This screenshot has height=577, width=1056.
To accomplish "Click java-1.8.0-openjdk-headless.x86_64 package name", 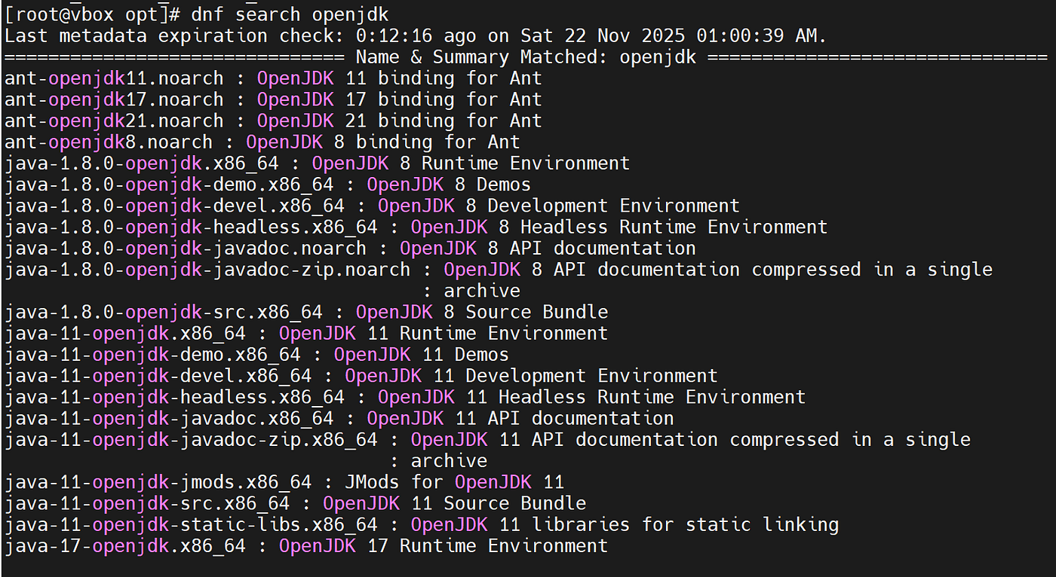I will 191,227.
